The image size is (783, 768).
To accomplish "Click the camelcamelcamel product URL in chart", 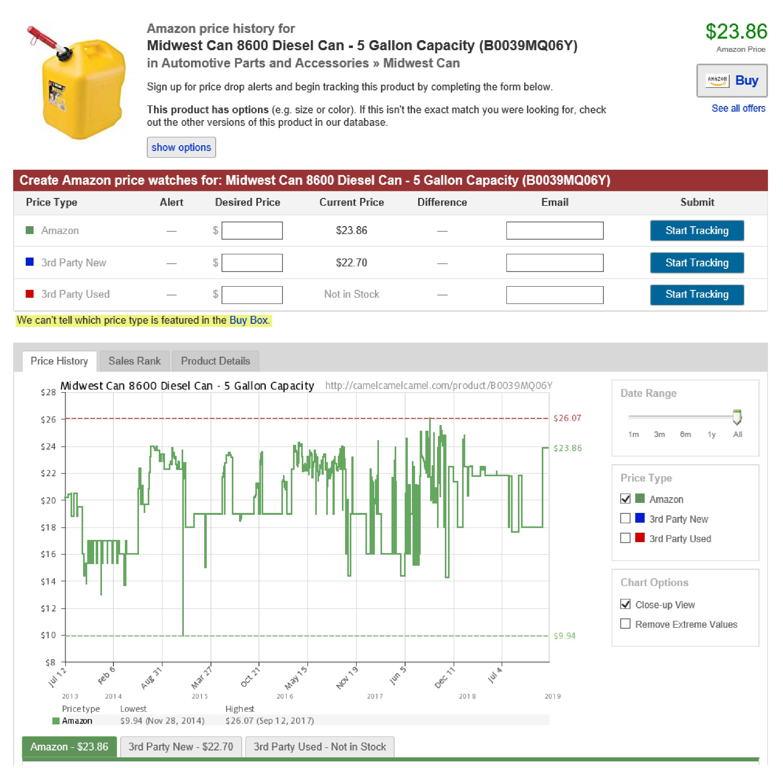I will [439, 386].
